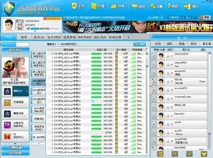Screen dimensions: 213x158
Task: Open the VS三国 game promo image
Action: pos(15,67)
